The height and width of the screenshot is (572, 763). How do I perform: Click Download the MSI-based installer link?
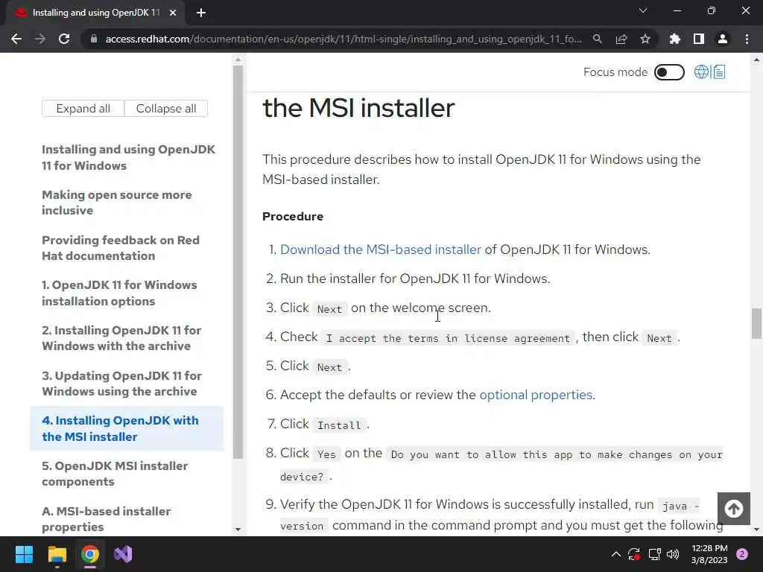381,250
